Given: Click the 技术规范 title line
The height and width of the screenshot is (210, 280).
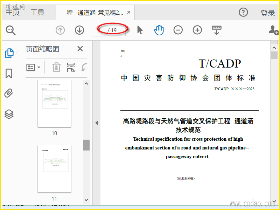Looking at the screenshot, I should (188, 129).
